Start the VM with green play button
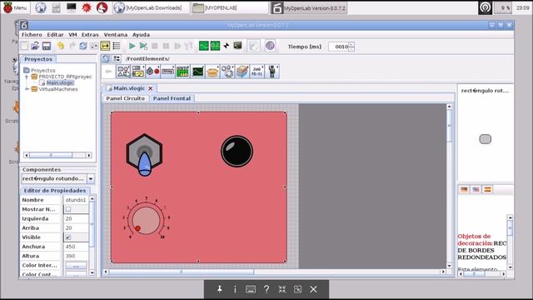 tap(132, 46)
